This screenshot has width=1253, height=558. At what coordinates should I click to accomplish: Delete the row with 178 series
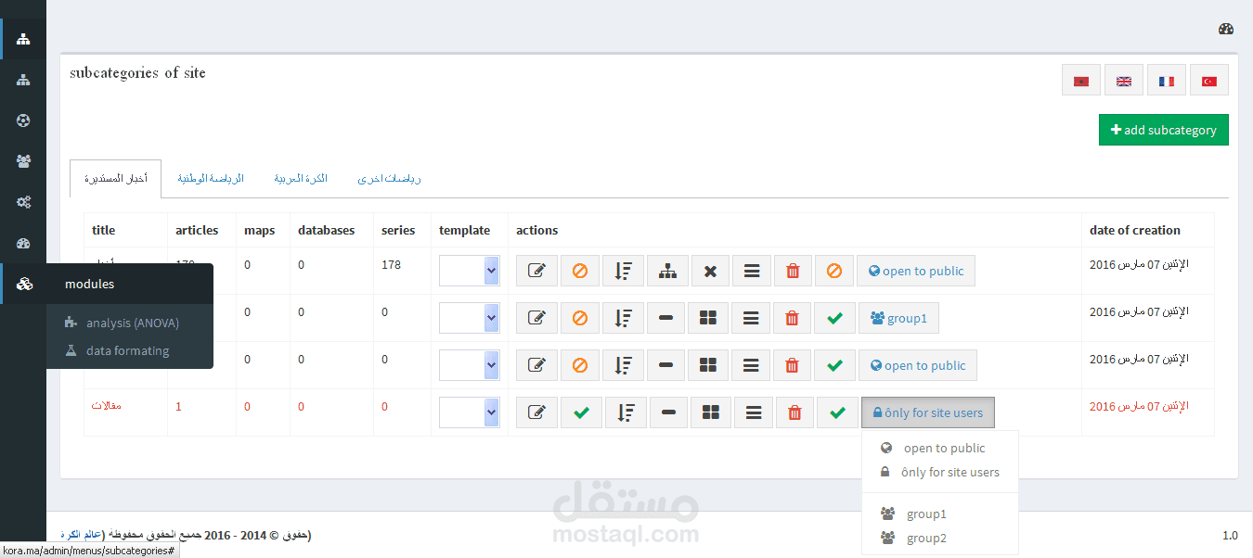[793, 271]
